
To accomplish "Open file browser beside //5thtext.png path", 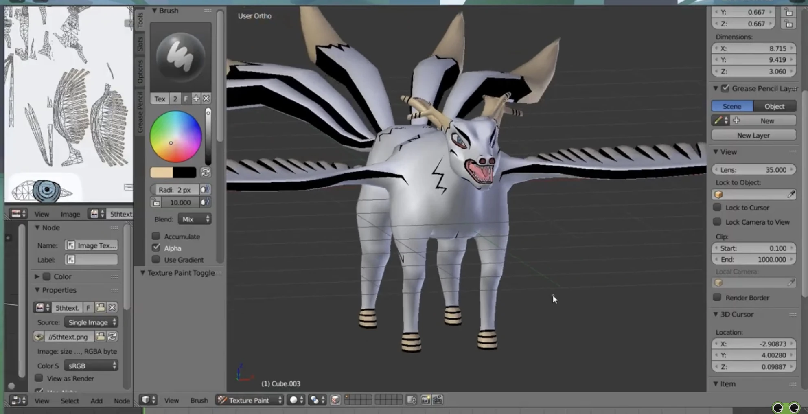I will click(x=101, y=337).
